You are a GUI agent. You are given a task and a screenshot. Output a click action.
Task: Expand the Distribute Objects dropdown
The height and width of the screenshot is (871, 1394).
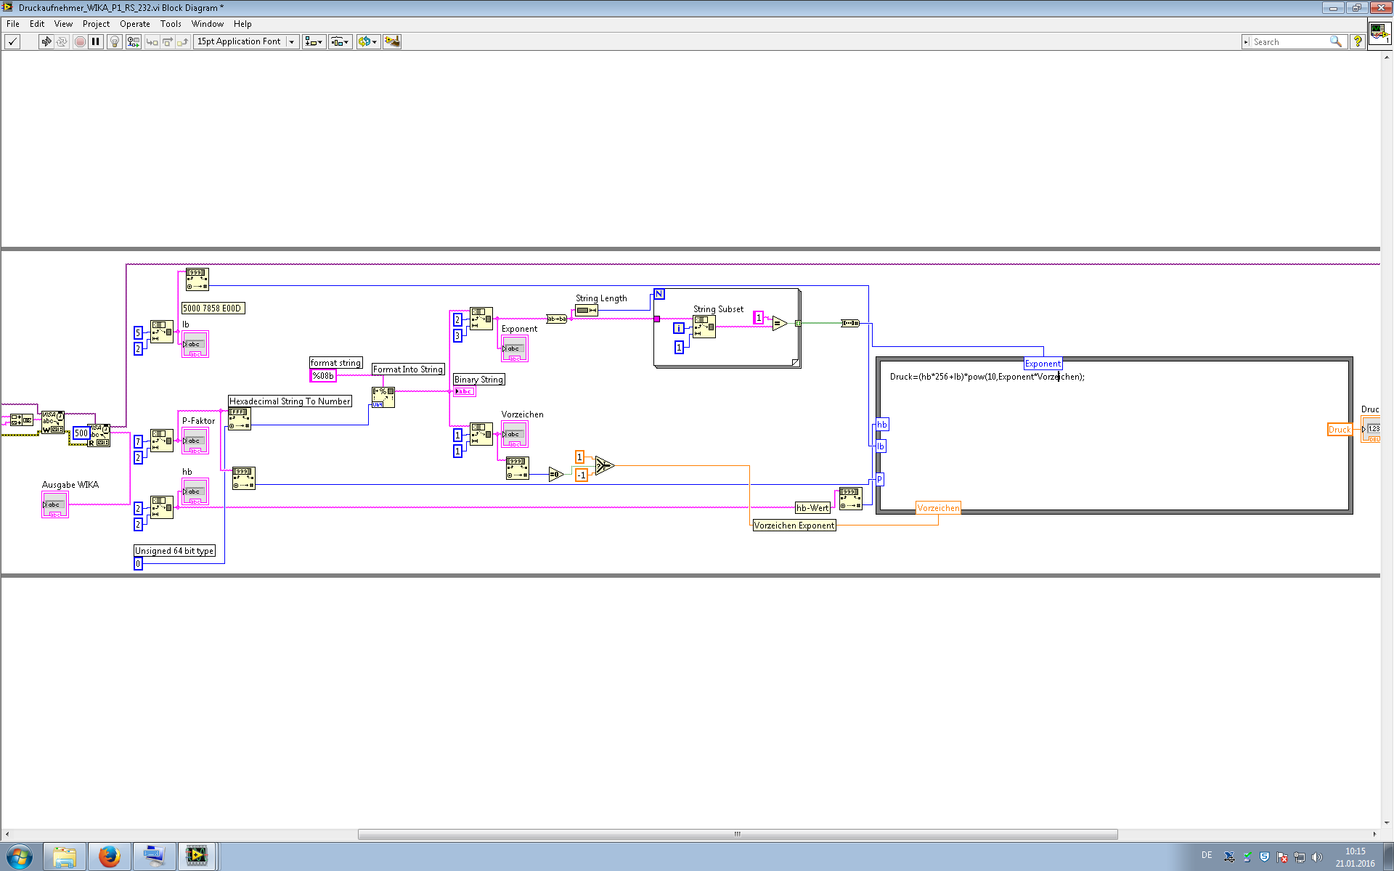pyautogui.click(x=340, y=41)
